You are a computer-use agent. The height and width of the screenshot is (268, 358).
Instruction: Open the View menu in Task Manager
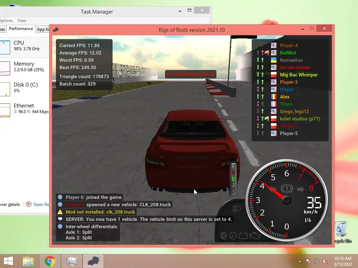[22, 21]
